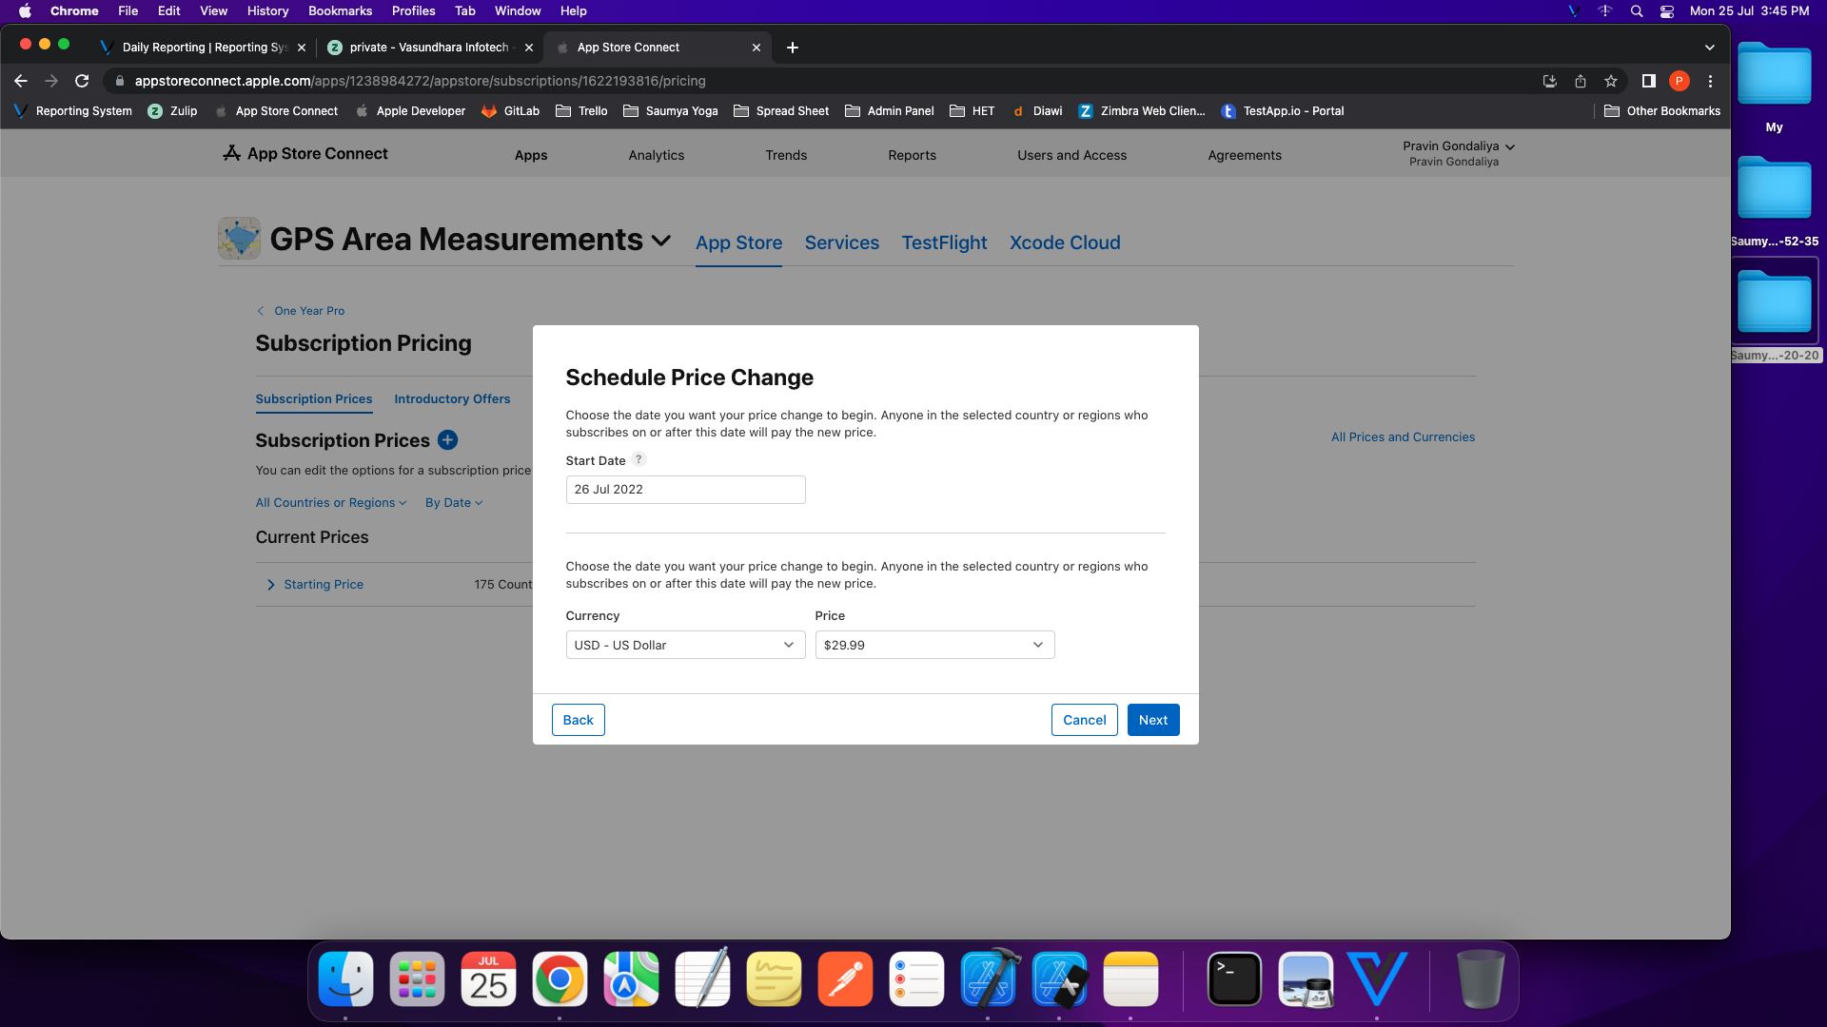The width and height of the screenshot is (1827, 1027).
Task: Open Chrome side panel icon in toolbar
Action: click(1648, 81)
